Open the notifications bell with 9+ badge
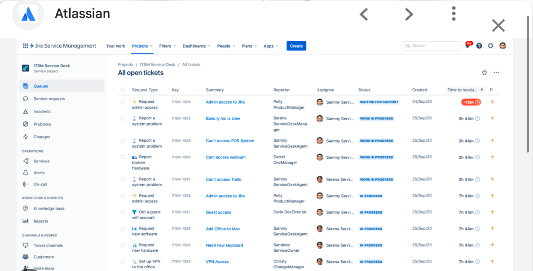The image size is (533, 271). 468,45
